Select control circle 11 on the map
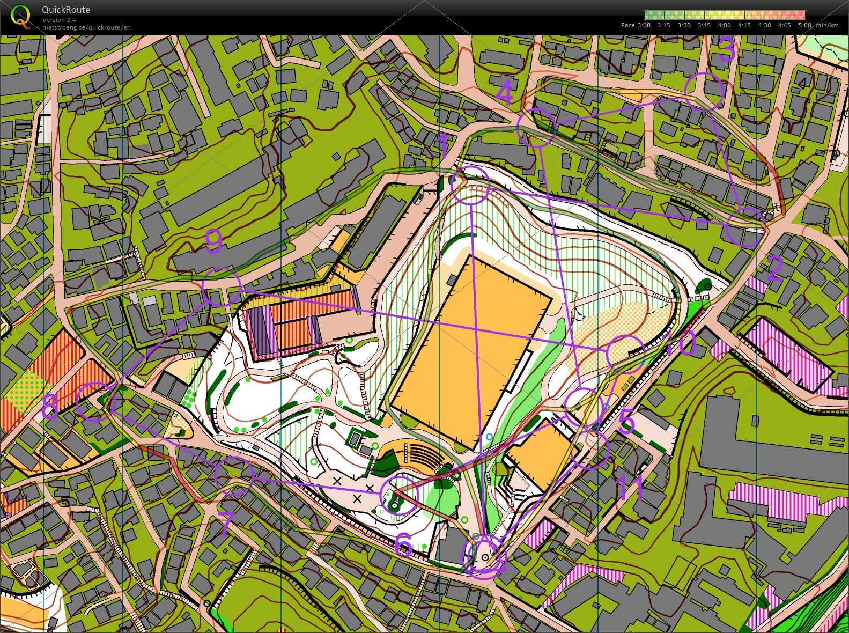 (x=590, y=450)
